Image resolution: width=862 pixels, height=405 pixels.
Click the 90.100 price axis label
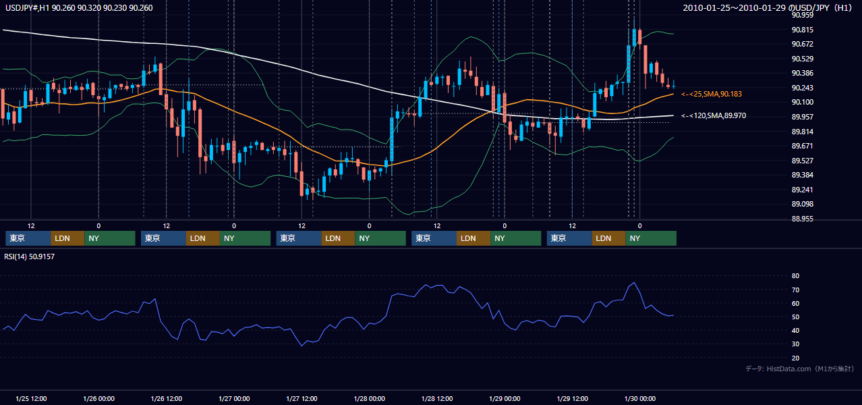tap(803, 102)
